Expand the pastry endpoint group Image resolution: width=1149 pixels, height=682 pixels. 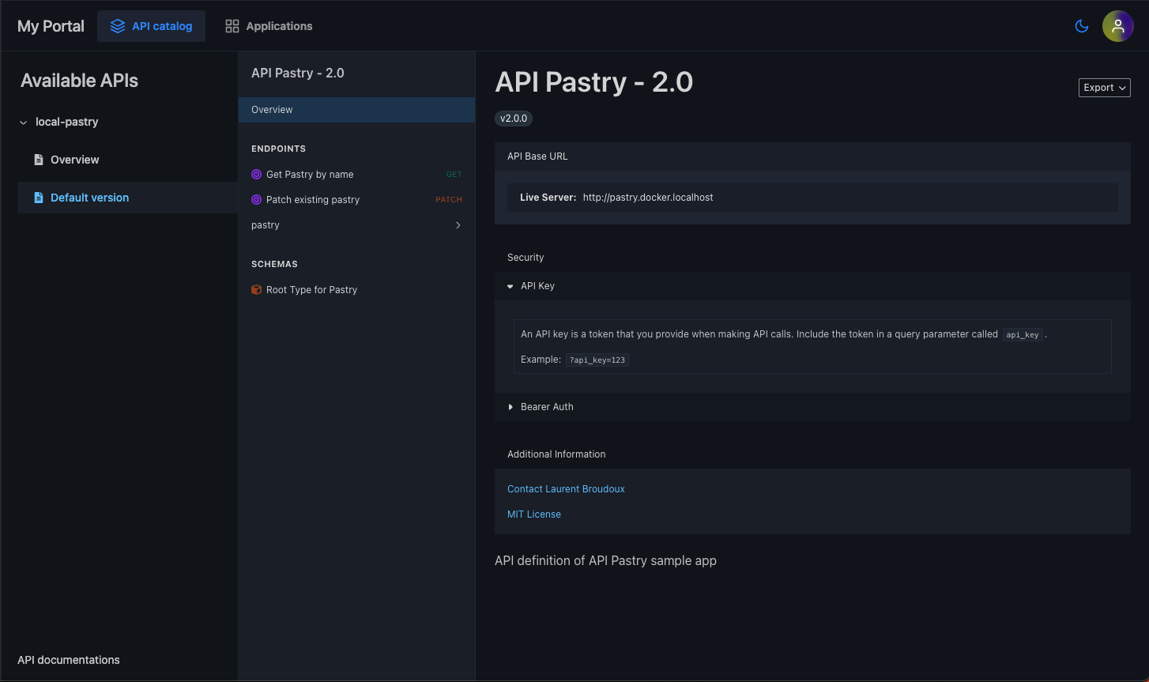coord(458,225)
